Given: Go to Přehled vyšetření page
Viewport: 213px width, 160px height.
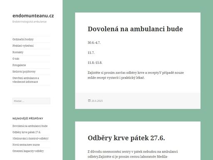Looking at the screenshot, I should (x=23, y=46).
